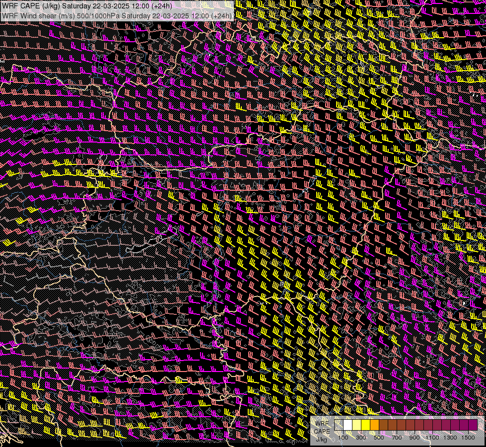Click the 1100 legend value

432,438
